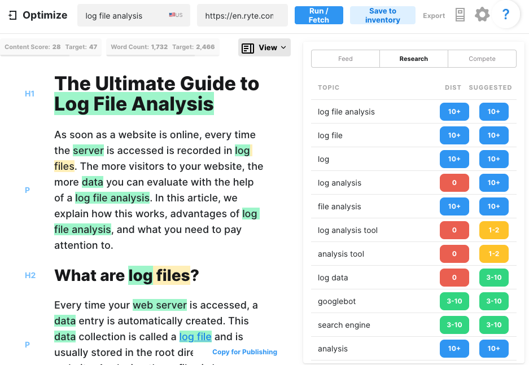Click Copy for Publishing
The image size is (529, 365).
point(244,352)
